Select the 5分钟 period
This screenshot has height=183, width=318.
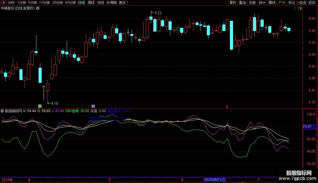[32, 3]
